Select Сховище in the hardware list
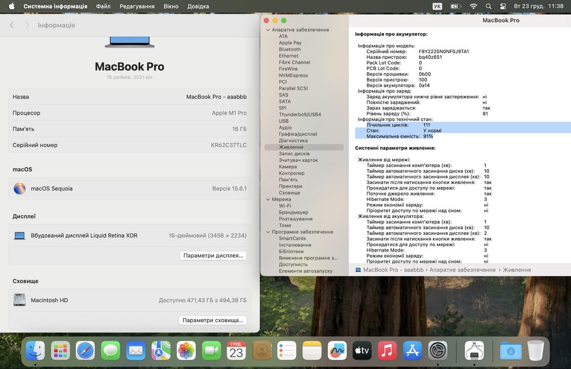The width and height of the screenshot is (571, 369). pos(289,193)
